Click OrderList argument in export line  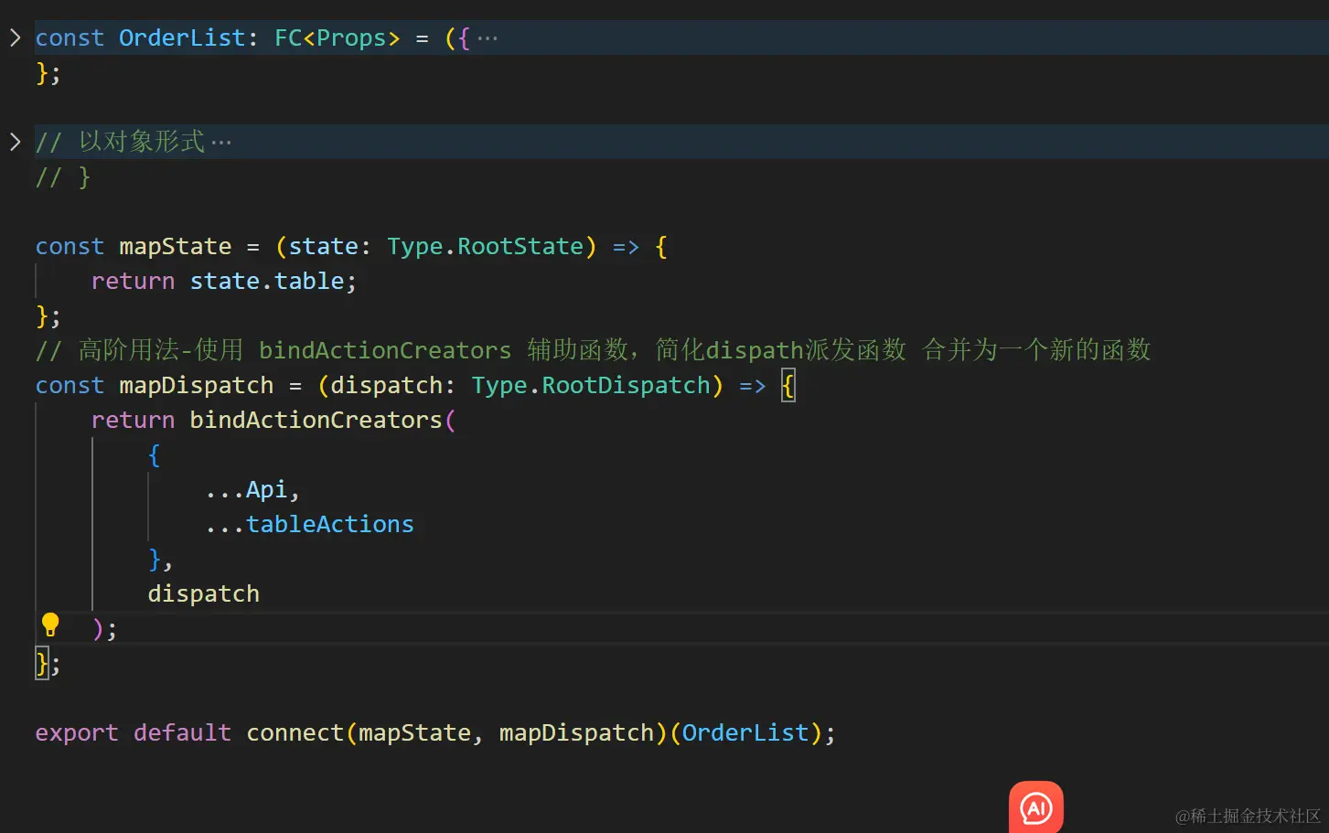(x=745, y=733)
